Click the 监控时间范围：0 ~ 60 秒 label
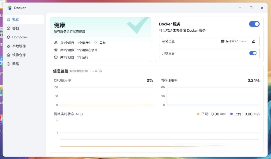The height and width of the screenshot is (159, 271). tap(86, 71)
